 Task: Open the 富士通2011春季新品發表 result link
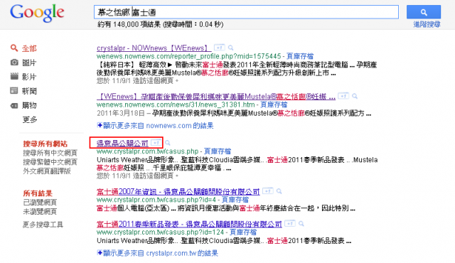189,224
